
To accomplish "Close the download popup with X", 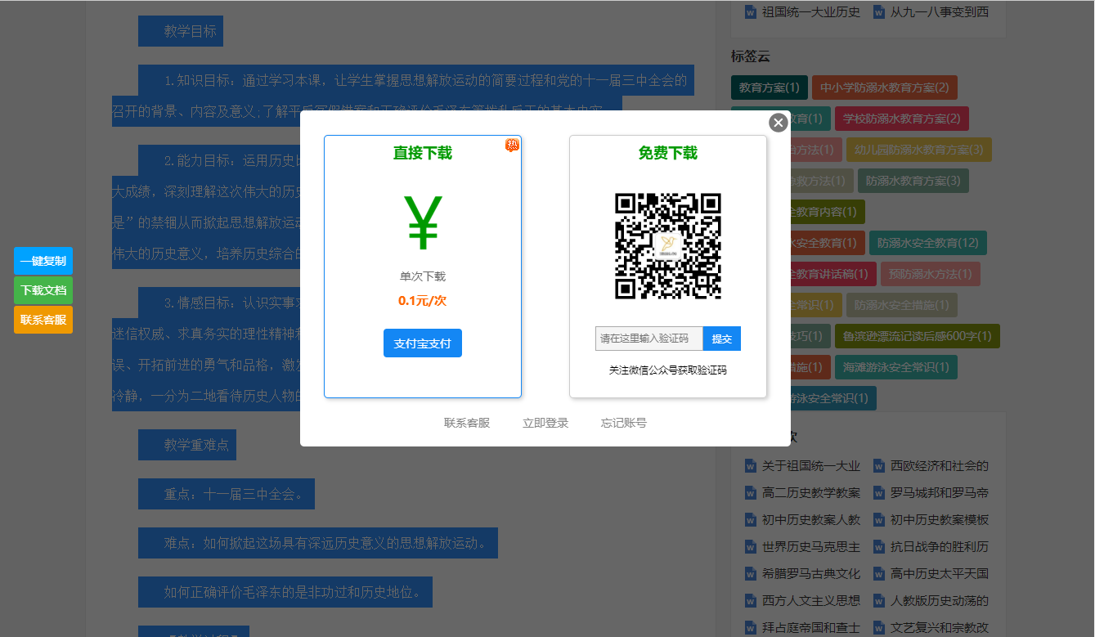I will [779, 123].
